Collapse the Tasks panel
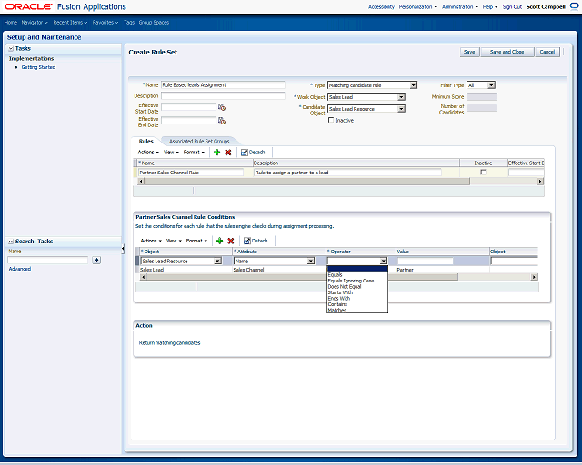This screenshot has height=465, width=582. pos(11,48)
